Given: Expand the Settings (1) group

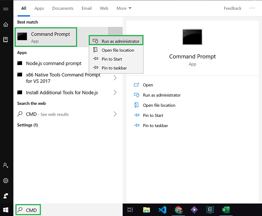Looking at the screenshot, I should [27, 125].
